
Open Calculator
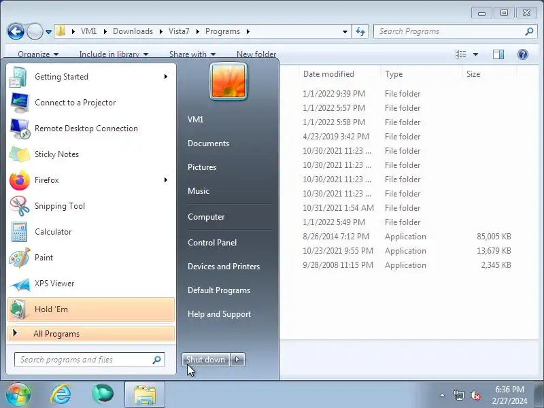tap(91, 232)
